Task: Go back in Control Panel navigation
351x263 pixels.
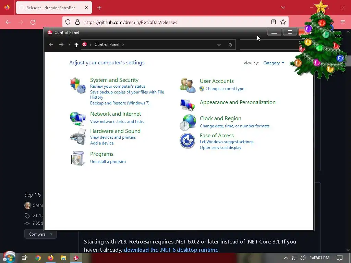Action: tap(51, 45)
